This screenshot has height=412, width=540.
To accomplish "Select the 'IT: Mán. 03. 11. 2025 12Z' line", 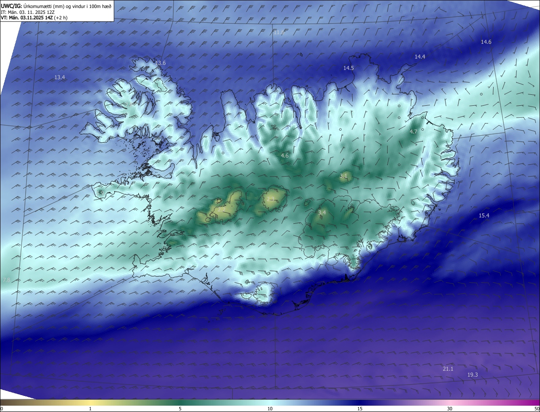I will pyautogui.click(x=27, y=12).
